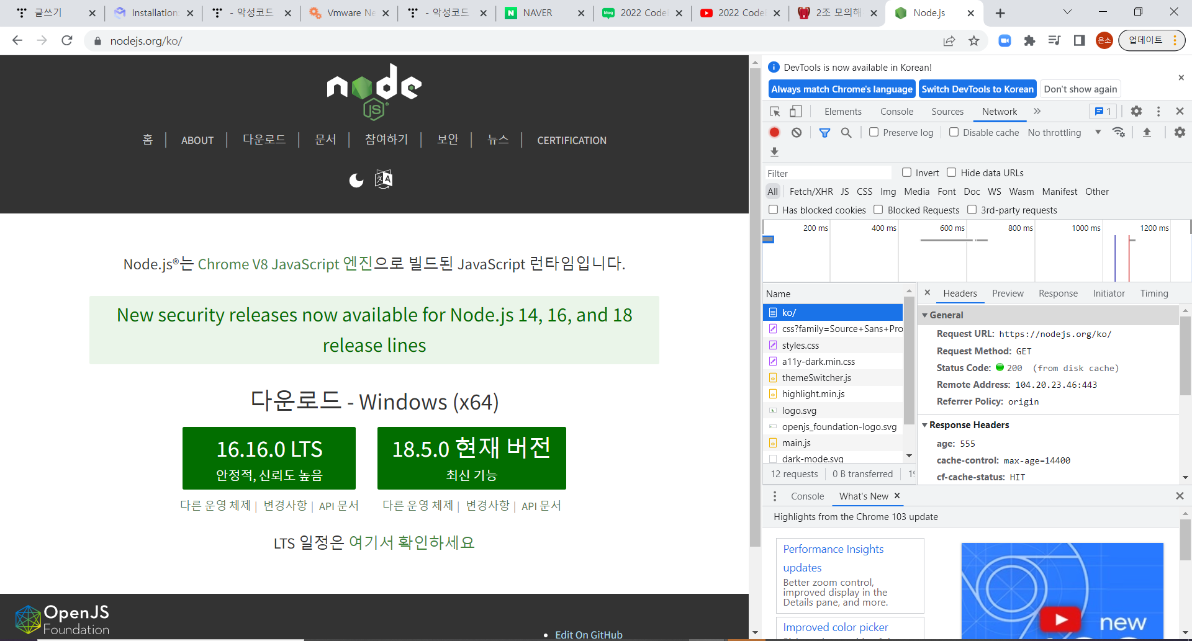The width and height of the screenshot is (1192, 641).
Task: Share this page icon in address bar
Action: tap(949, 41)
